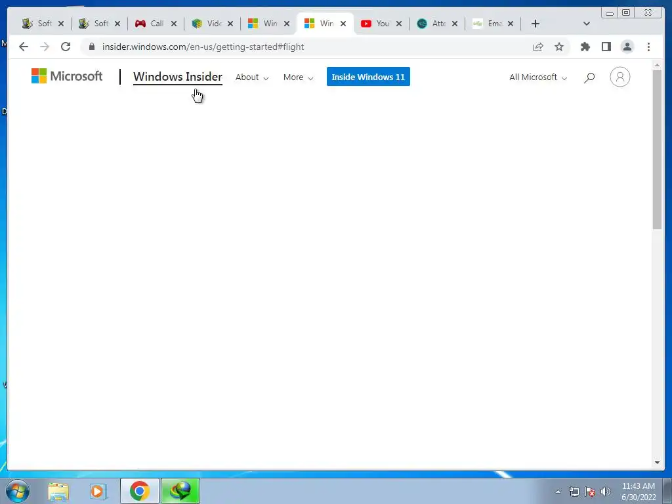Click the Chrome taskbar icon
Image resolution: width=672 pixels, height=504 pixels.
140,491
